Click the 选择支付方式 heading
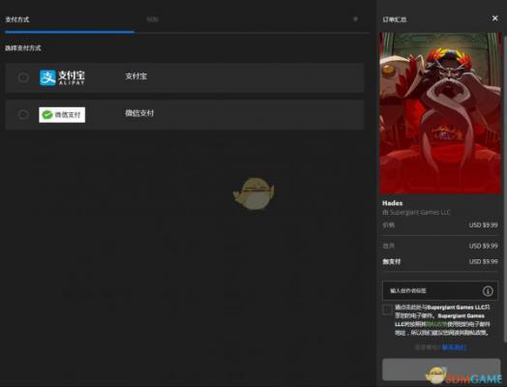The height and width of the screenshot is (387, 507). 23,48
